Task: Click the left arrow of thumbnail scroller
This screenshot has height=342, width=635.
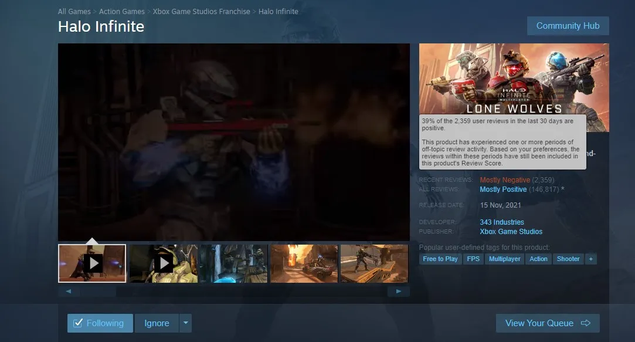Action: click(69, 291)
